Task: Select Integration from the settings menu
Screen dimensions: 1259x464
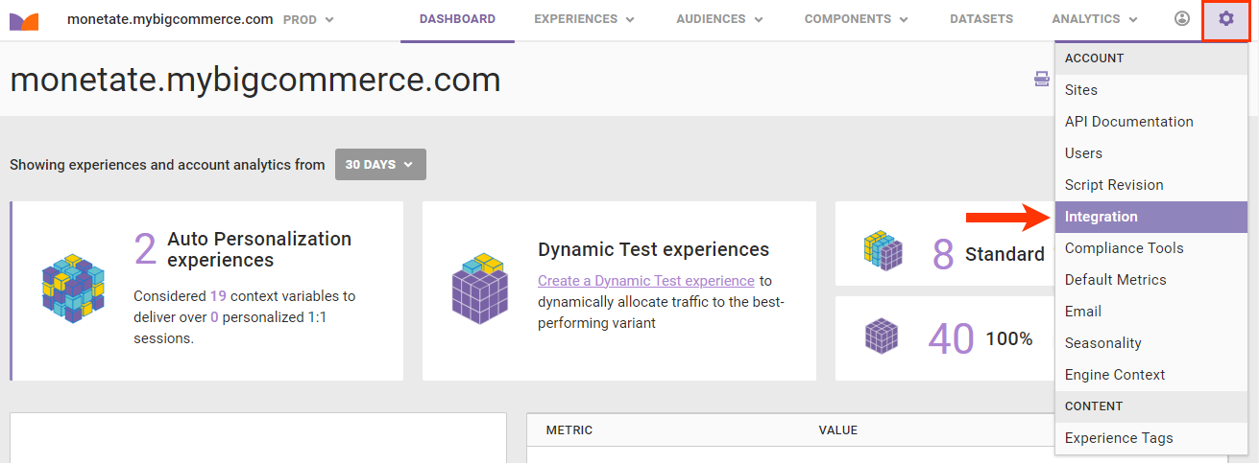Action: 1151,217
